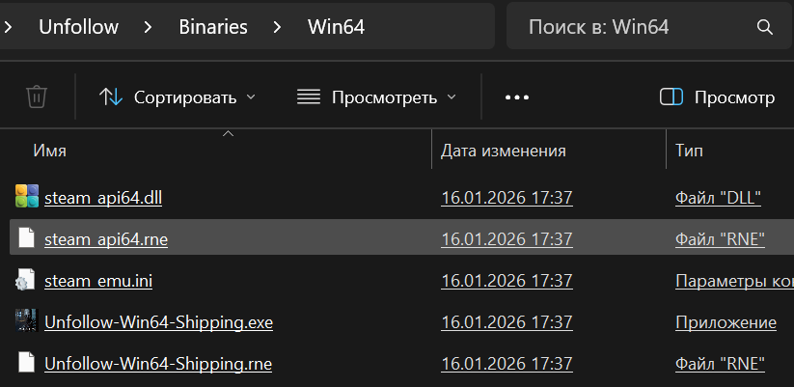Click the magnifier search icon
The height and width of the screenshot is (387, 794).
[764, 27]
